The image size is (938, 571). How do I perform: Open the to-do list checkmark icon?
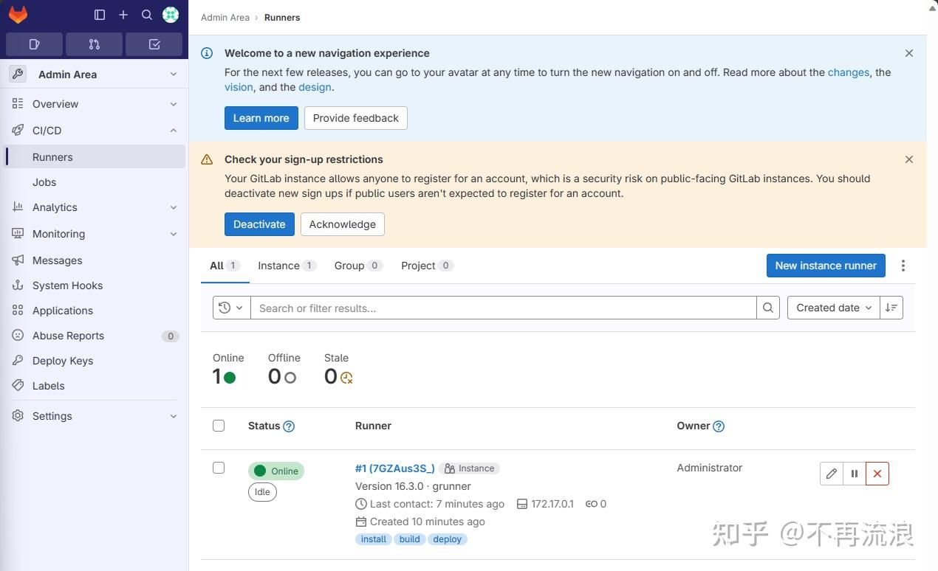(154, 44)
